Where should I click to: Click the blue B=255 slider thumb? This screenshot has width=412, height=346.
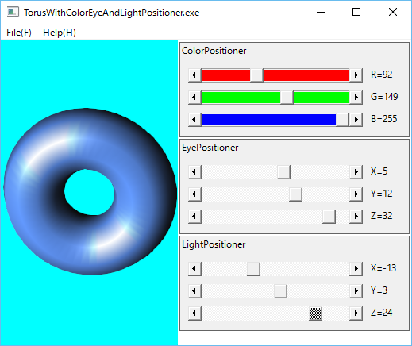click(342, 119)
